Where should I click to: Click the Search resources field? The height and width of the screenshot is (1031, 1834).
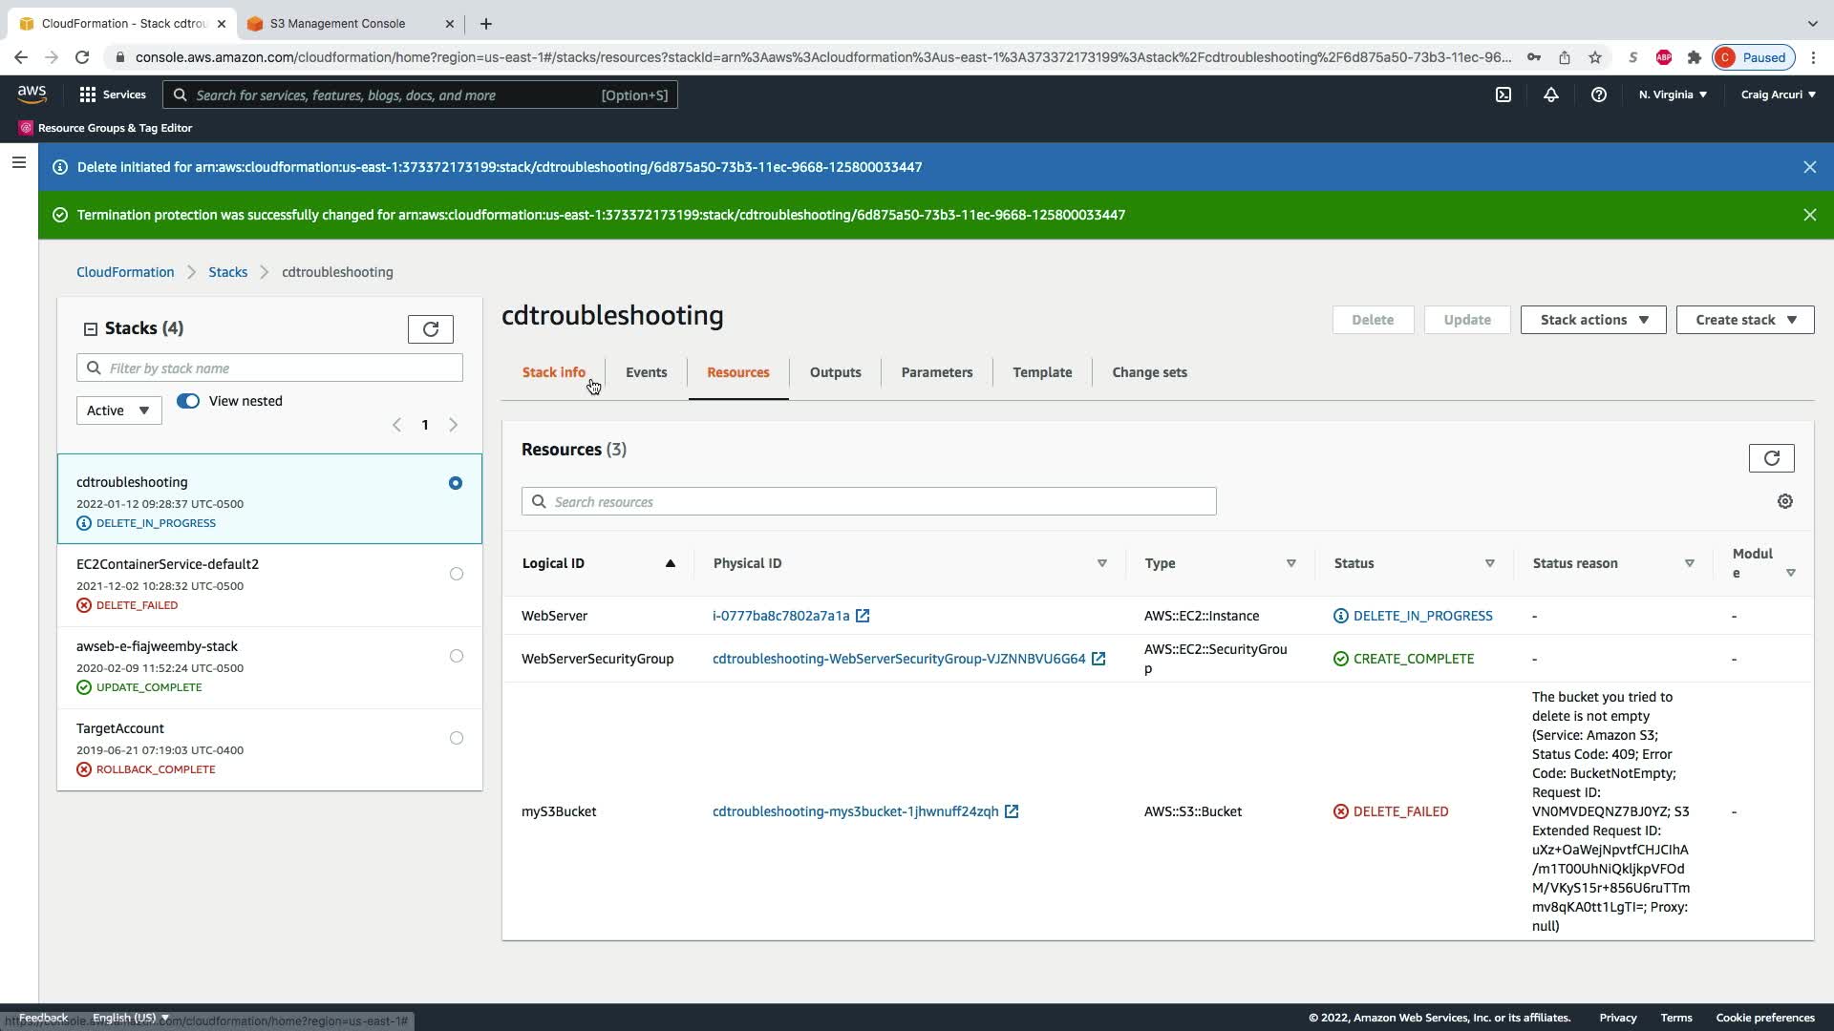[868, 501]
